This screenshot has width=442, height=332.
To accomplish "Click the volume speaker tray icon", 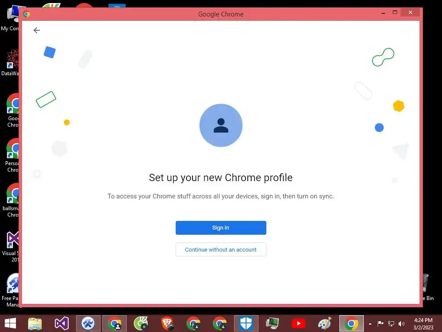I will tap(401, 323).
